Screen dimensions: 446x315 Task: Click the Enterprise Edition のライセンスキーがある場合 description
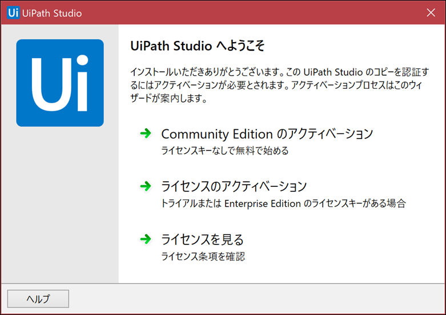coord(283,203)
